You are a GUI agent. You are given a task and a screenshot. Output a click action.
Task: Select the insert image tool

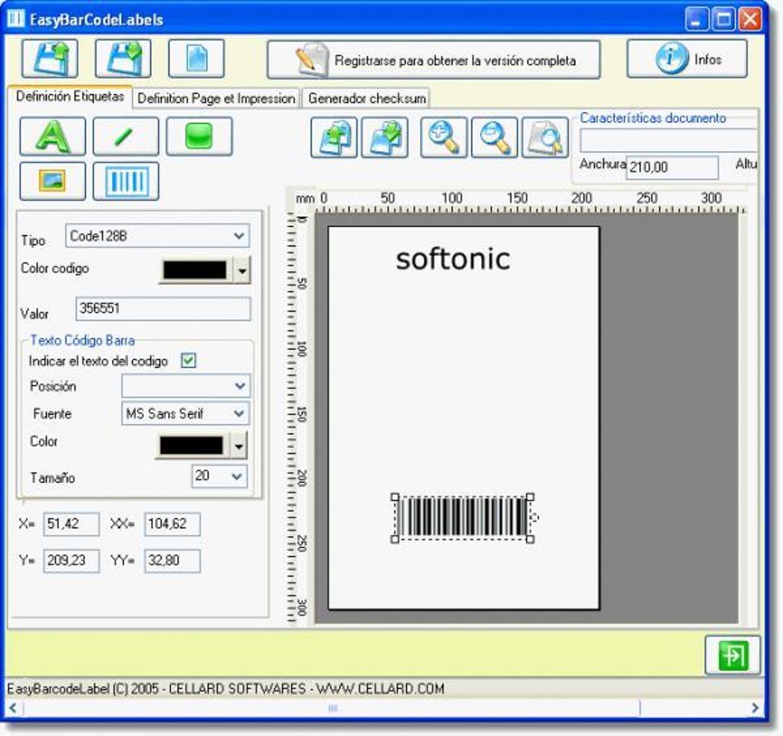52,181
